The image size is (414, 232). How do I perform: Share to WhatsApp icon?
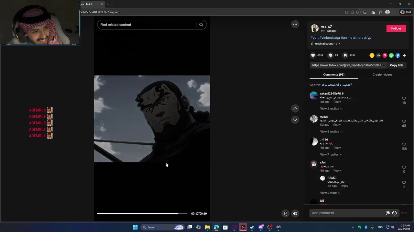coord(391,55)
